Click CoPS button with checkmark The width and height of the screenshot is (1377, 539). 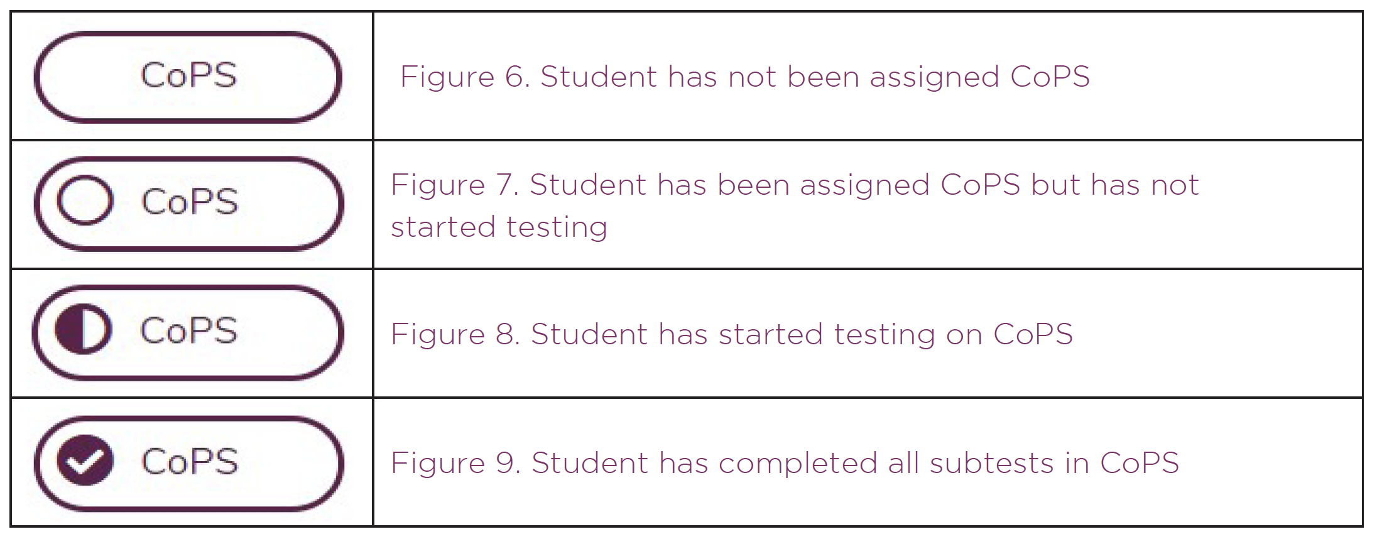[x=188, y=464]
